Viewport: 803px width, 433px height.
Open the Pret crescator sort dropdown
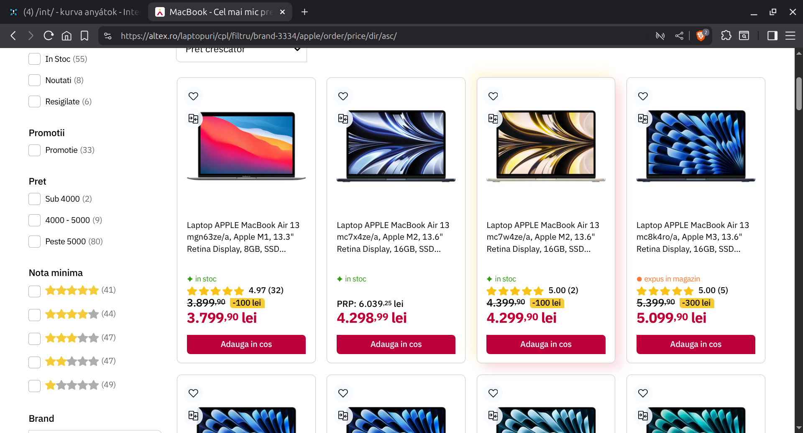click(241, 52)
